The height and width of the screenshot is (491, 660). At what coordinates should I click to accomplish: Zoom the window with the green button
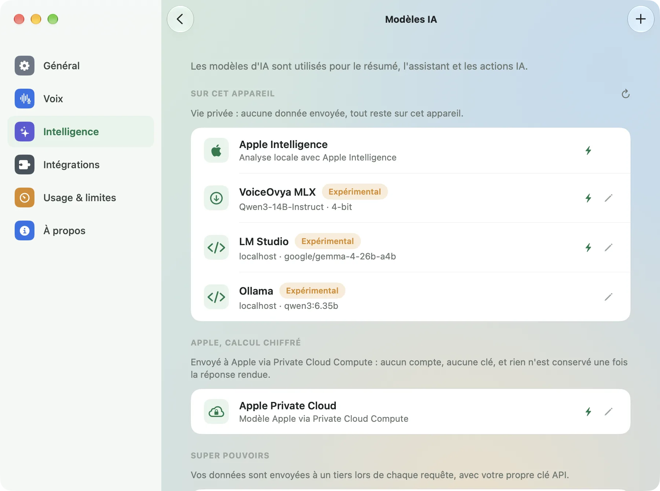tap(53, 19)
